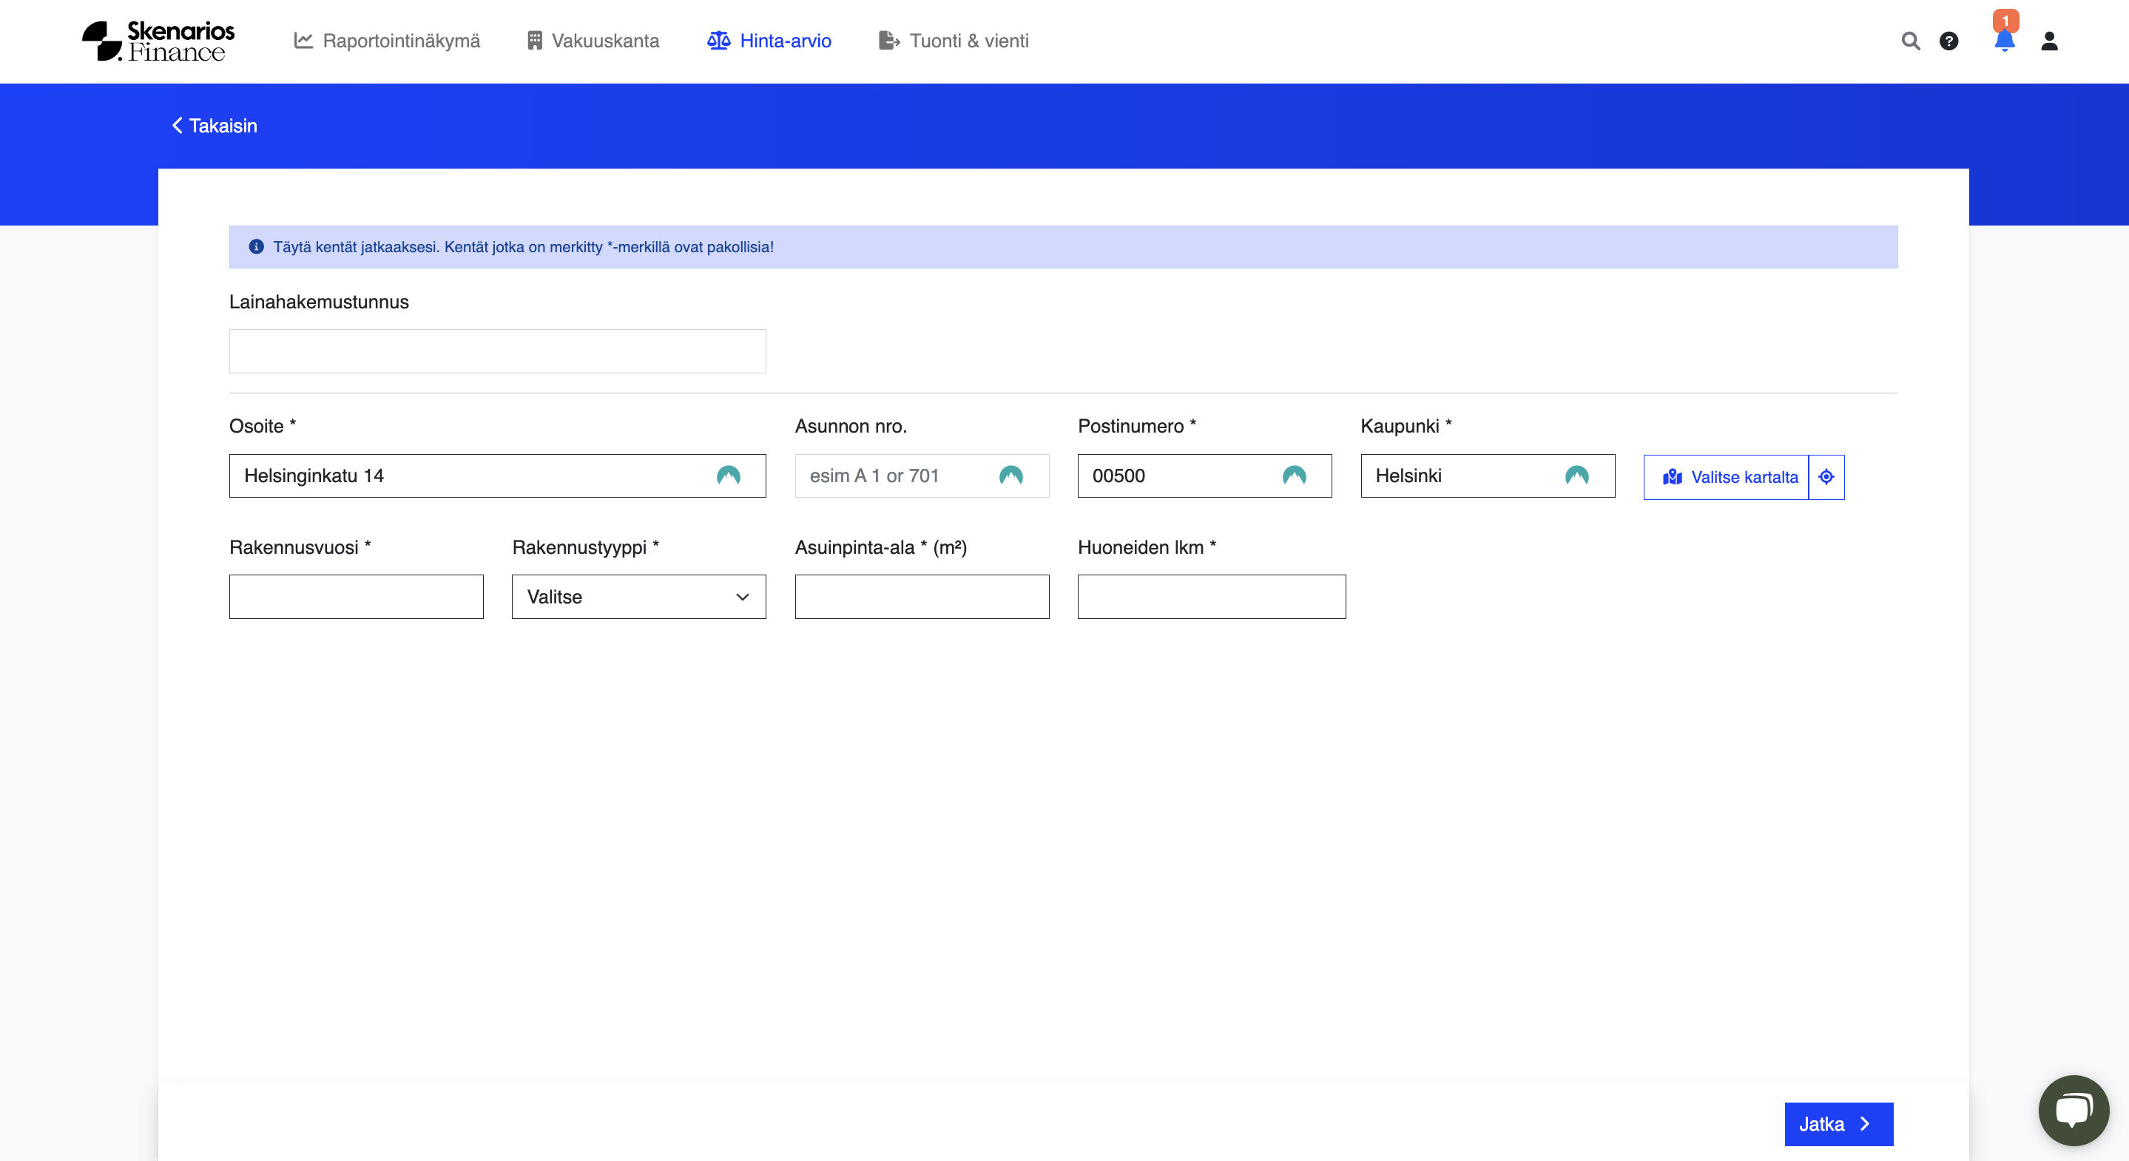2129x1161 pixels.
Task: Click the search magnifier icon
Action: 1910,41
